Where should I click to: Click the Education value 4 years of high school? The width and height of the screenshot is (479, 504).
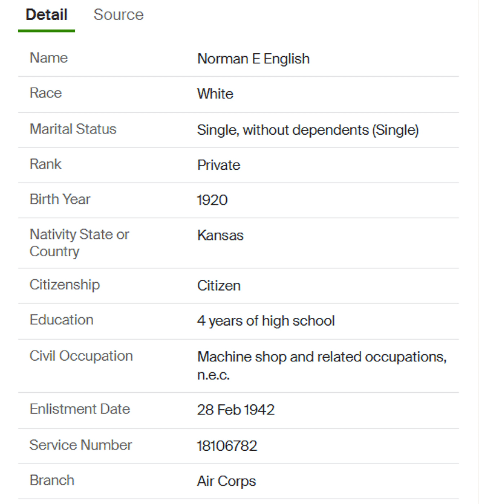(266, 320)
